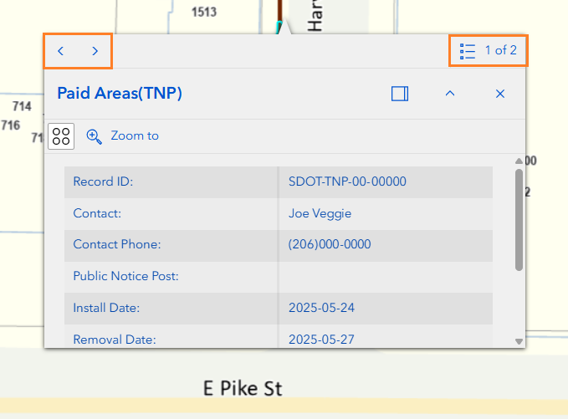The width and height of the screenshot is (568, 419).
Task: Click the Contact Phone value (206)000-0000
Action: click(330, 245)
